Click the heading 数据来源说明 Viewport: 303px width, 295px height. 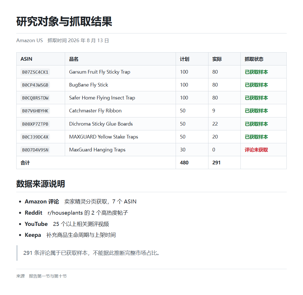pos(41,184)
